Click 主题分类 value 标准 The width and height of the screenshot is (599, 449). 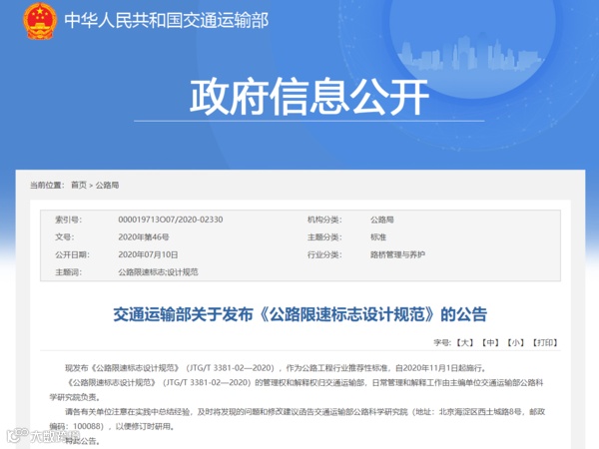(378, 237)
